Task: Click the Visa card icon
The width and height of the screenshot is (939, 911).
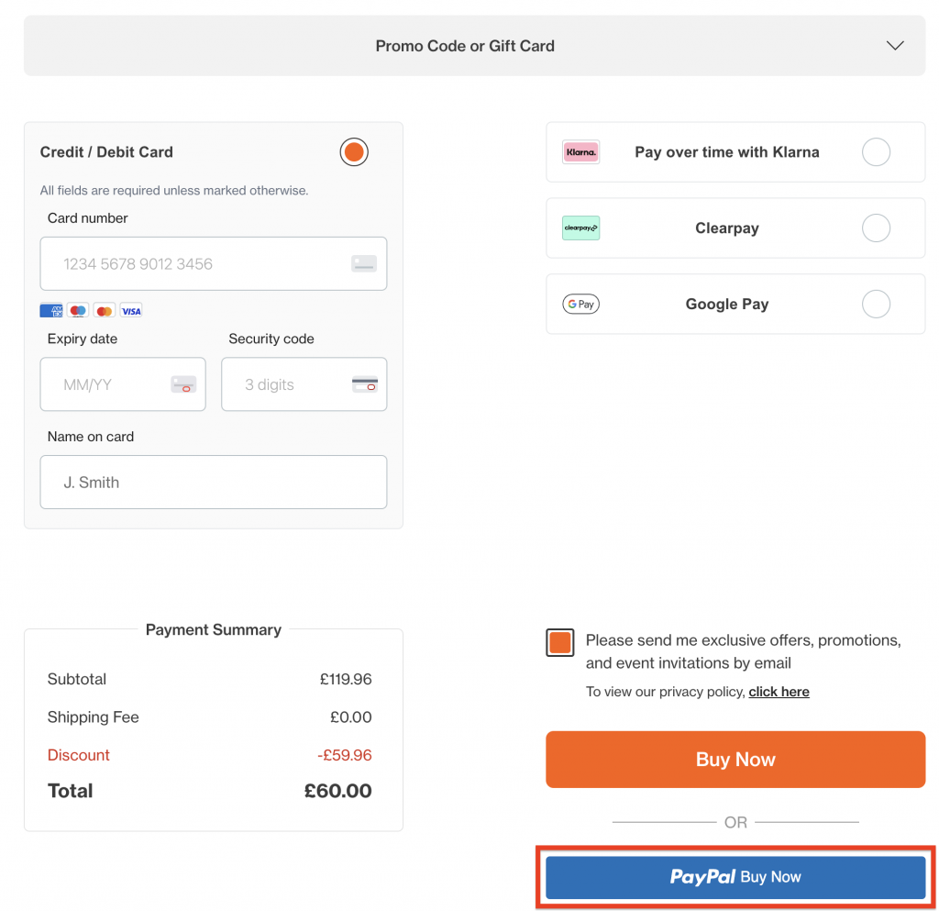Action: pos(131,311)
